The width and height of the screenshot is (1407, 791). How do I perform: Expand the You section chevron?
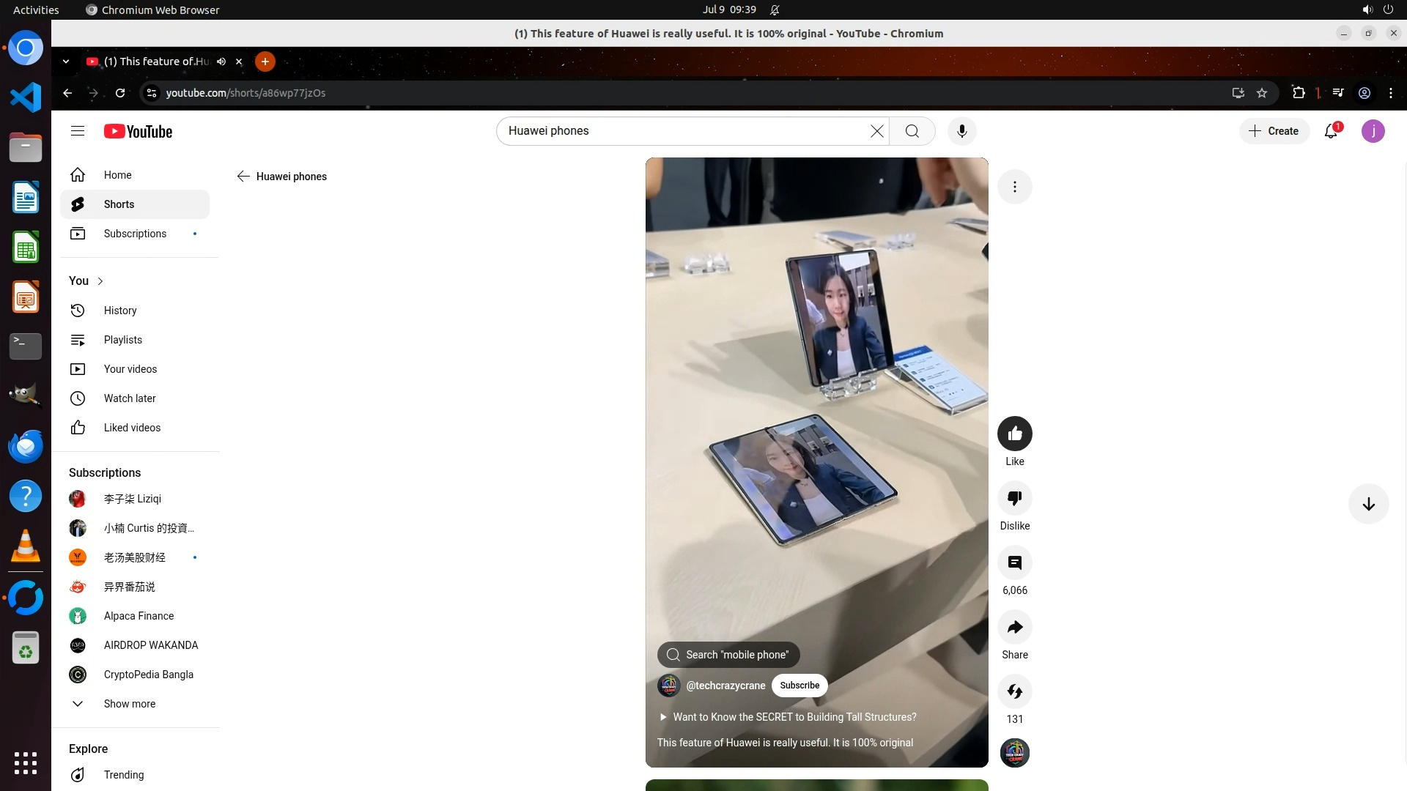(100, 281)
